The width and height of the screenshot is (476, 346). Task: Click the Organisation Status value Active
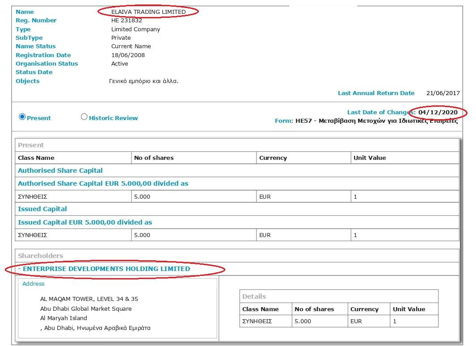click(120, 64)
